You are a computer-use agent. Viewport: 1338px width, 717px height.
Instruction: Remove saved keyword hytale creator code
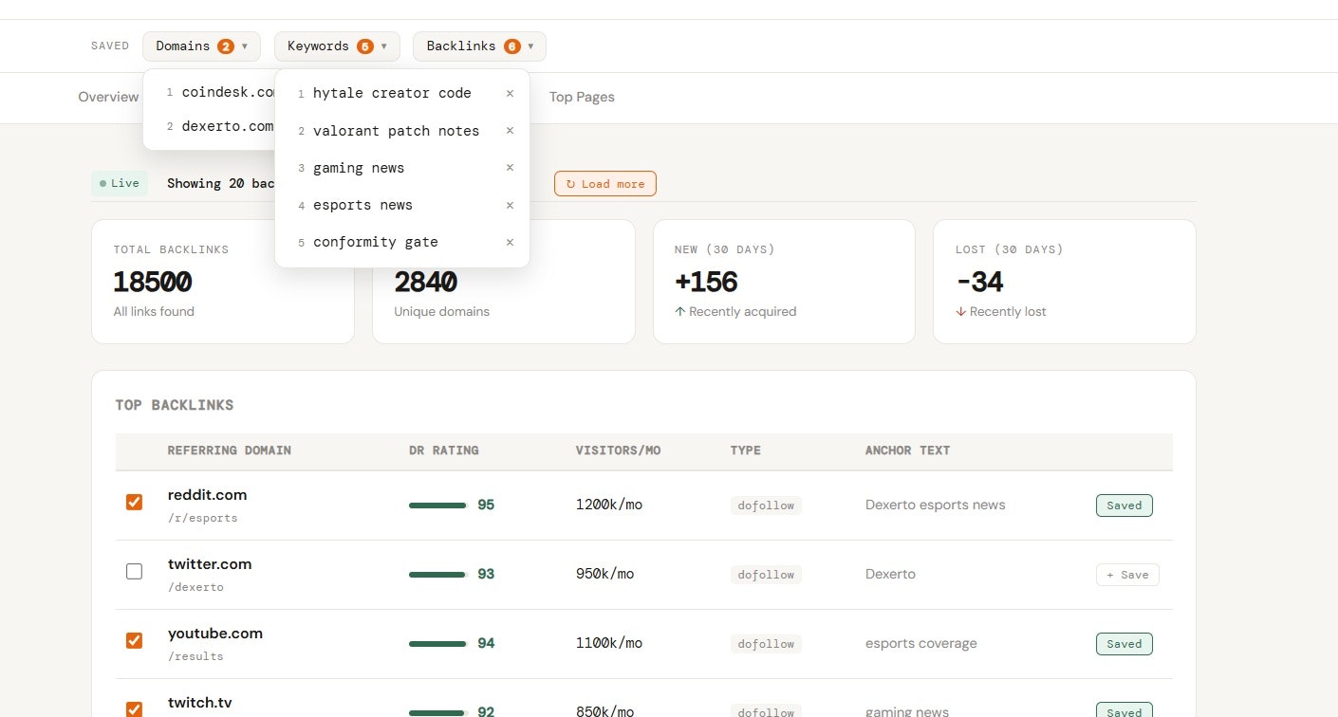(510, 93)
